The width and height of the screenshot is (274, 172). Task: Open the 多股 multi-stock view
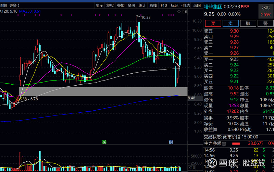[x=132, y=5]
